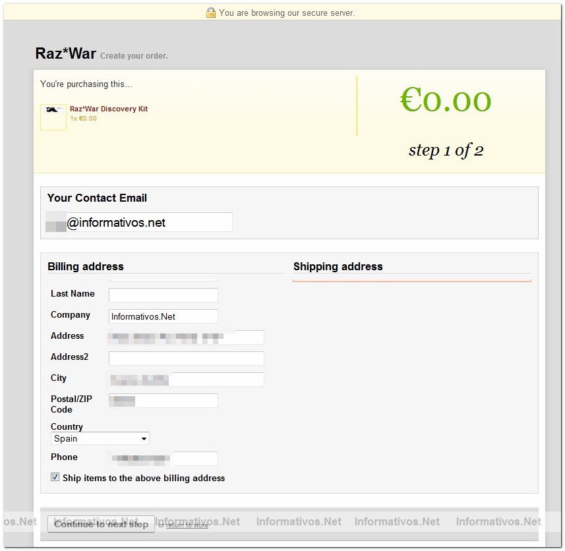The width and height of the screenshot is (565, 551).
Task: Click the padlock icon in the secure banner
Action: [x=211, y=13]
